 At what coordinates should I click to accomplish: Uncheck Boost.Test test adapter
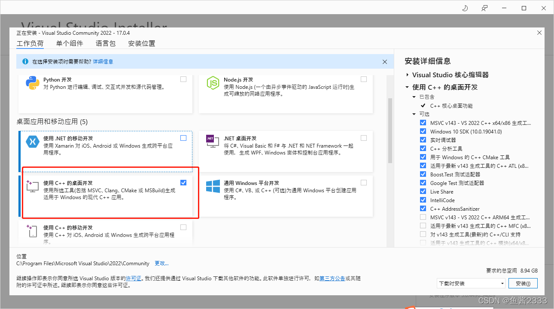(x=423, y=174)
